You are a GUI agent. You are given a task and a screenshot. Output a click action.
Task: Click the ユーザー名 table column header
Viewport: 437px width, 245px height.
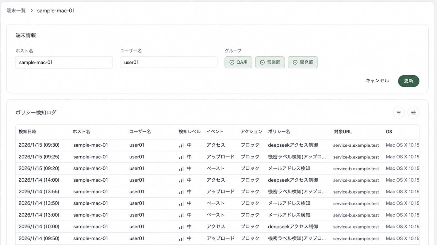tap(140, 132)
